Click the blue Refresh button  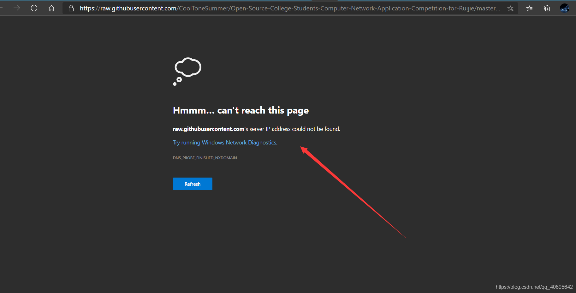[x=193, y=184]
